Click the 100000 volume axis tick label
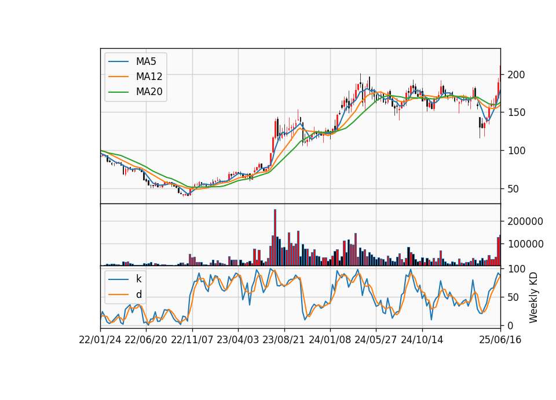Image resolution: width=556 pixels, height=400 pixels. point(525,244)
